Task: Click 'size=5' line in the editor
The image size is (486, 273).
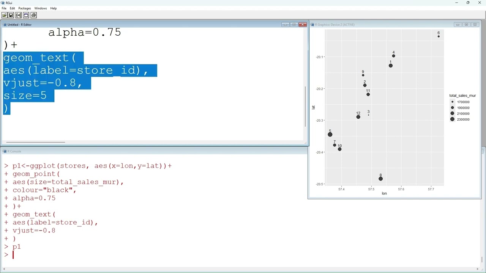Action: coord(25,95)
